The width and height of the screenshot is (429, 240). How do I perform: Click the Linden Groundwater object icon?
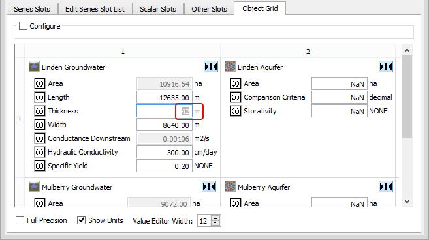click(x=34, y=67)
